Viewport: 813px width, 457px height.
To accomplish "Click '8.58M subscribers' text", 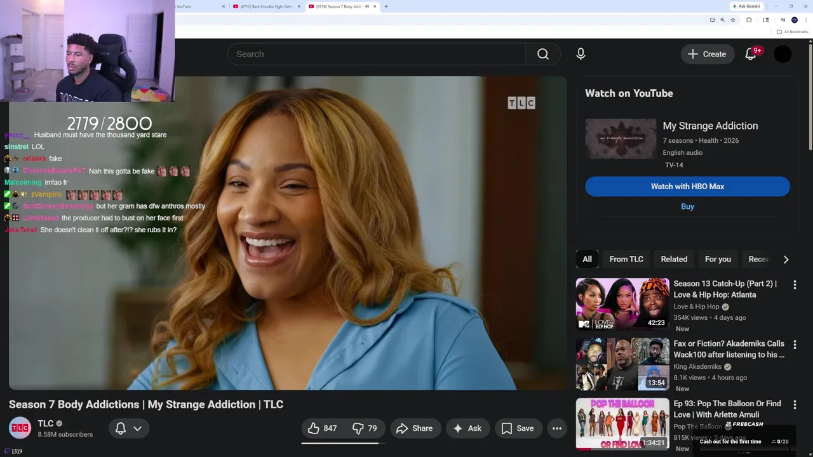I will (65, 435).
